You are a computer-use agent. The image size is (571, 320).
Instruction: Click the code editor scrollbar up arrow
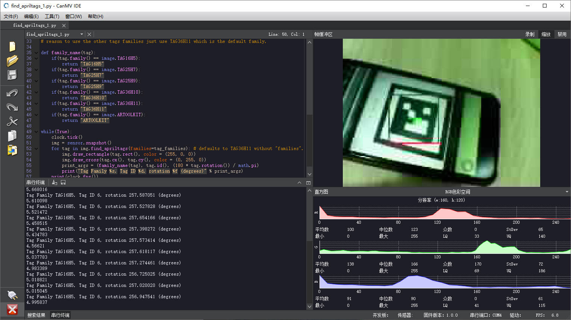(309, 42)
